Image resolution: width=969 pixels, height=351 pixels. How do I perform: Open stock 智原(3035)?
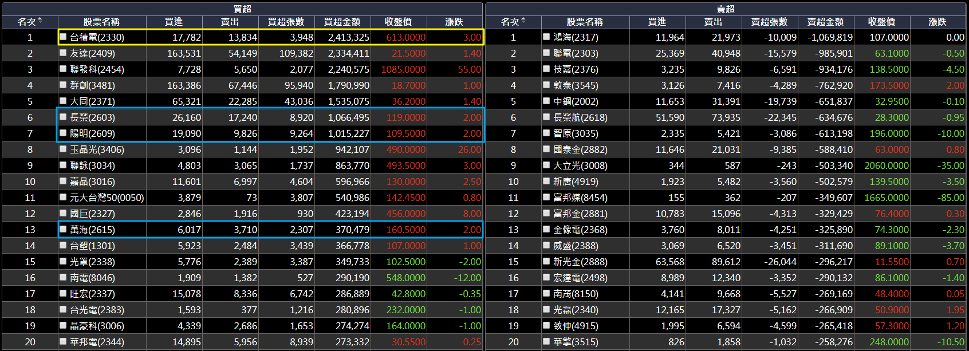pyautogui.click(x=576, y=133)
